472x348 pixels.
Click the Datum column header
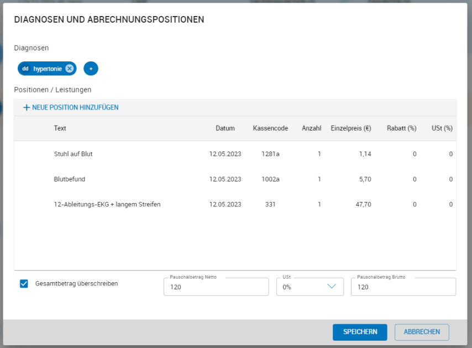(225, 128)
